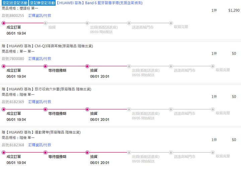Click the 撿貨 marker for Band 6
241x169 pixels.
tap(45, 23)
